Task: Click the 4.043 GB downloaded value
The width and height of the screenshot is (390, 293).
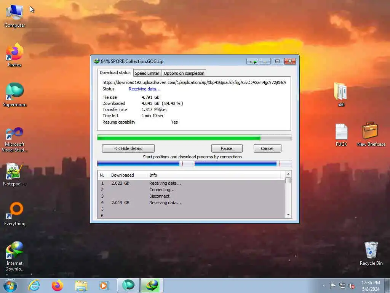Action: pos(162,103)
